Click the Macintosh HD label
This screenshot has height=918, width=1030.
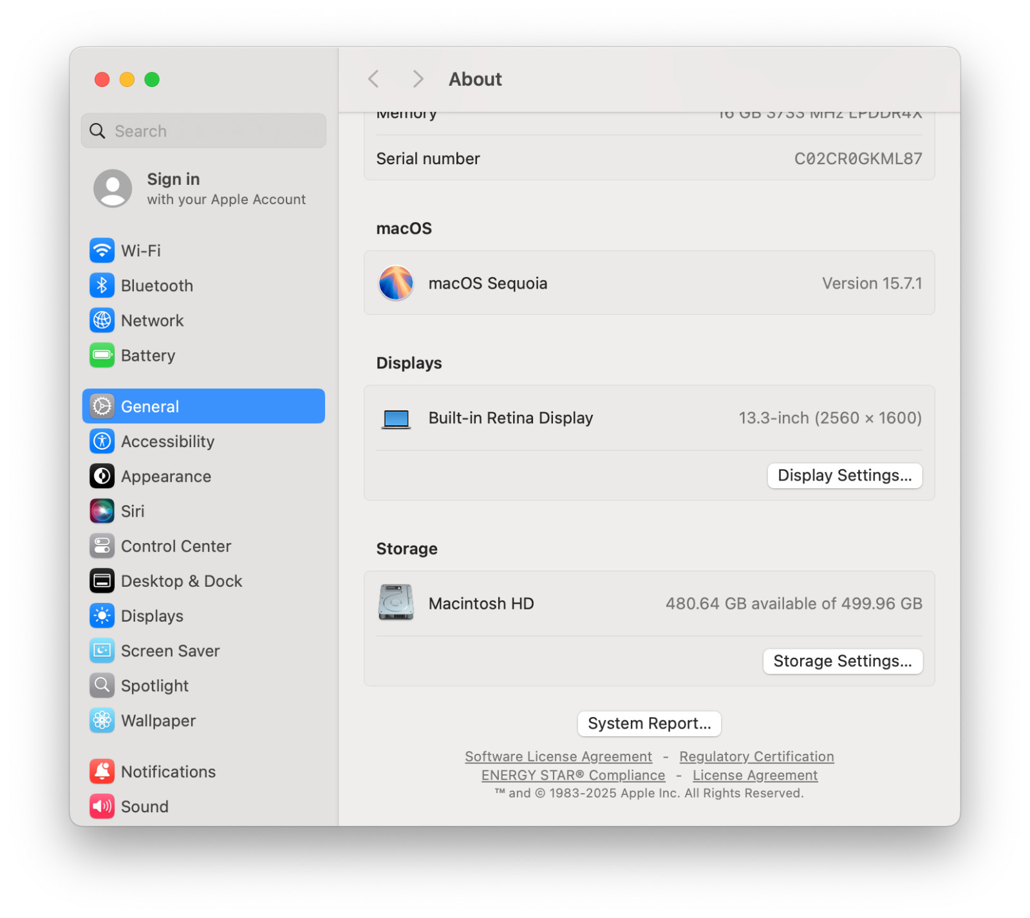coord(481,604)
